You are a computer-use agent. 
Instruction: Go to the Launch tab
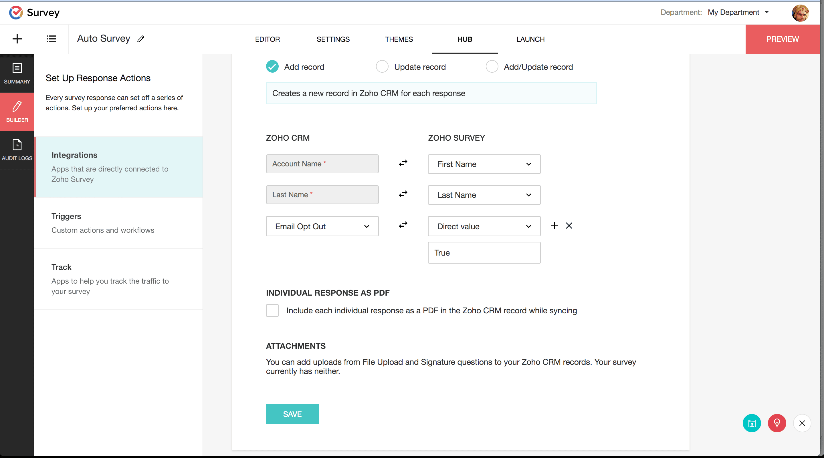(530, 39)
